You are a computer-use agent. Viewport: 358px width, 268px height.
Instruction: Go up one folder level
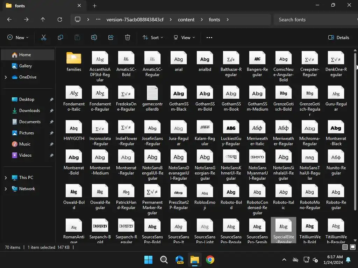[x=43, y=20]
